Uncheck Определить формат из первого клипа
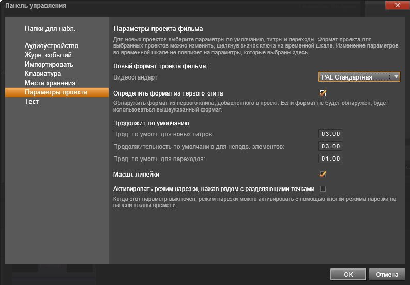Screen dimensions: 410x285 (x=323, y=93)
